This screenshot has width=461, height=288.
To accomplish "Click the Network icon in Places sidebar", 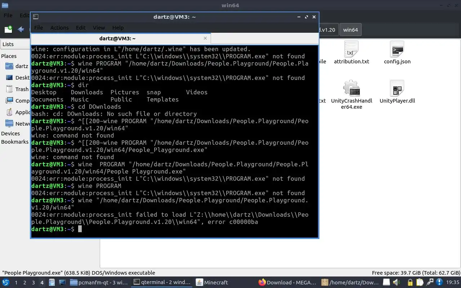I will [x=10, y=124].
